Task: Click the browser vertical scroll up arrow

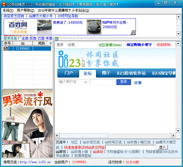Action: pos(178,44)
